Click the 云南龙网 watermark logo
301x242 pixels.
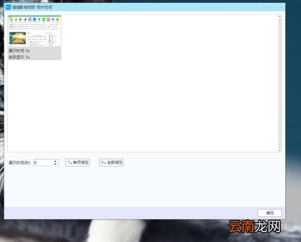[x=254, y=227]
